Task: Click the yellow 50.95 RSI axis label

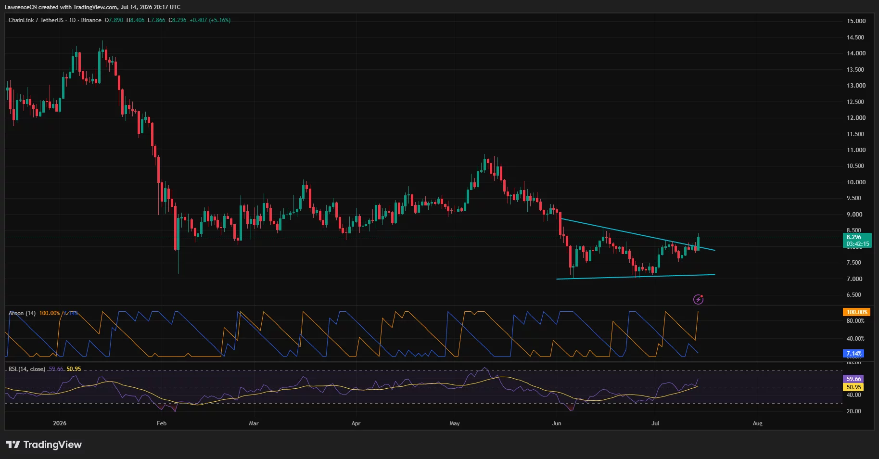Action: 854,387
